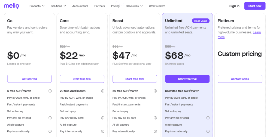Viewport: 279px width, 137px height.
Task: Click the Unlimited free ACH/month text
Action: (x=182, y=91)
